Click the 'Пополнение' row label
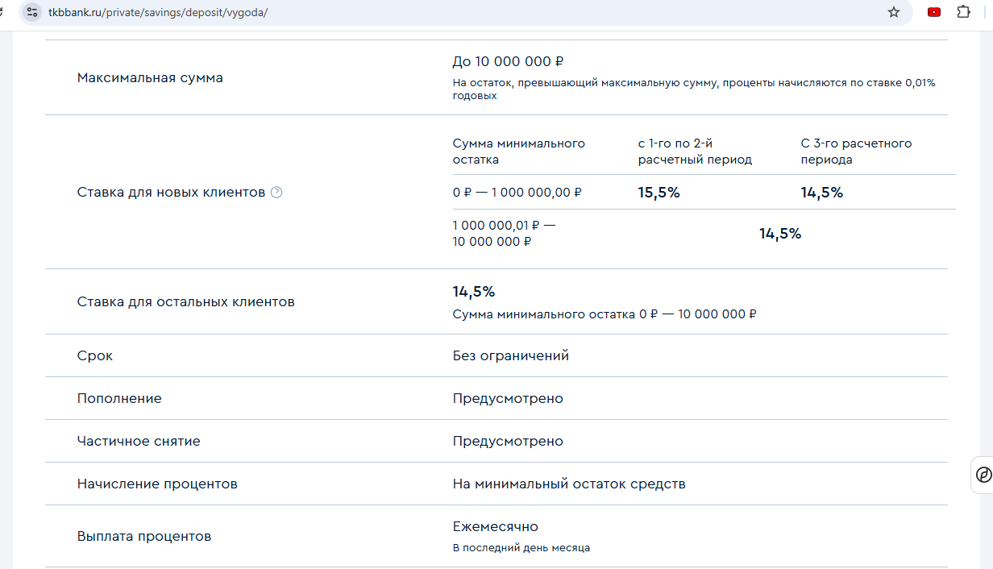 [x=119, y=398]
